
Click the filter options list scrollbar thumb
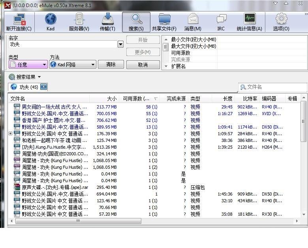166,47
